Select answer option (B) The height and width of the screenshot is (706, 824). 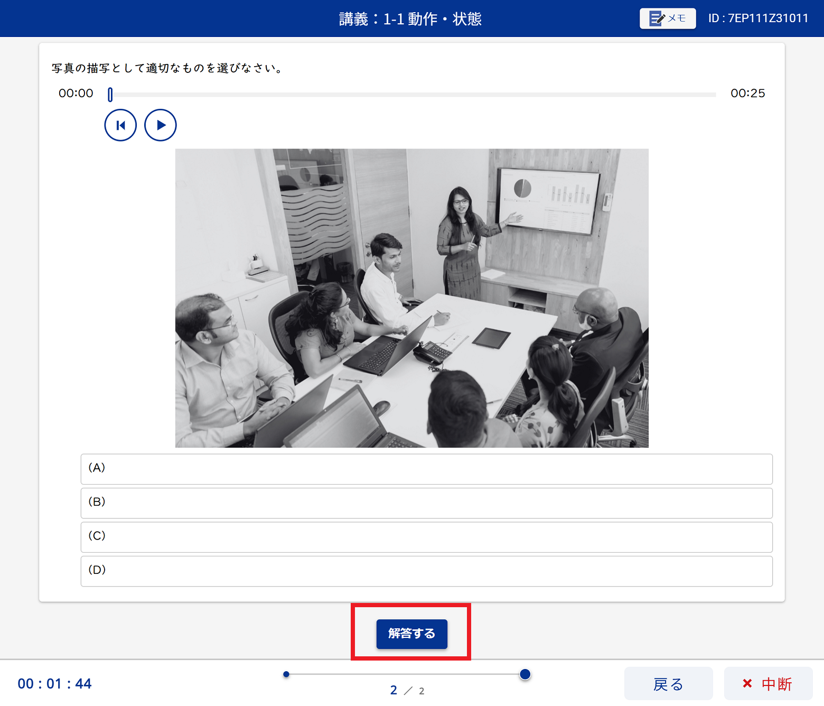pos(426,503)
